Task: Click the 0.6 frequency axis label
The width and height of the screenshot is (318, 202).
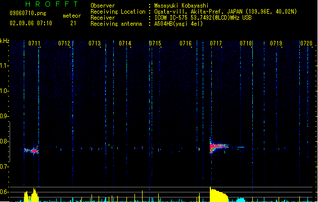Action: (x=4, y=192)
